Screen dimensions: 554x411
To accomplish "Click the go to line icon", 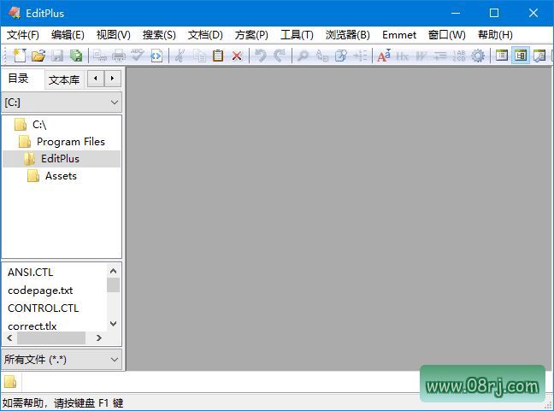I will pos(360,56).
